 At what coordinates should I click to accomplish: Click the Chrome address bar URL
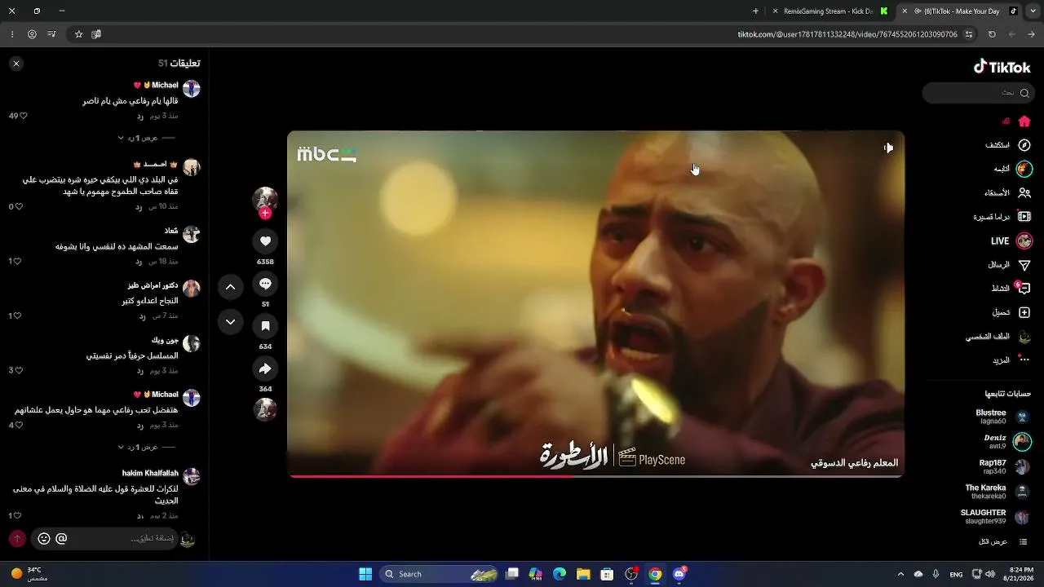(847, 34)
